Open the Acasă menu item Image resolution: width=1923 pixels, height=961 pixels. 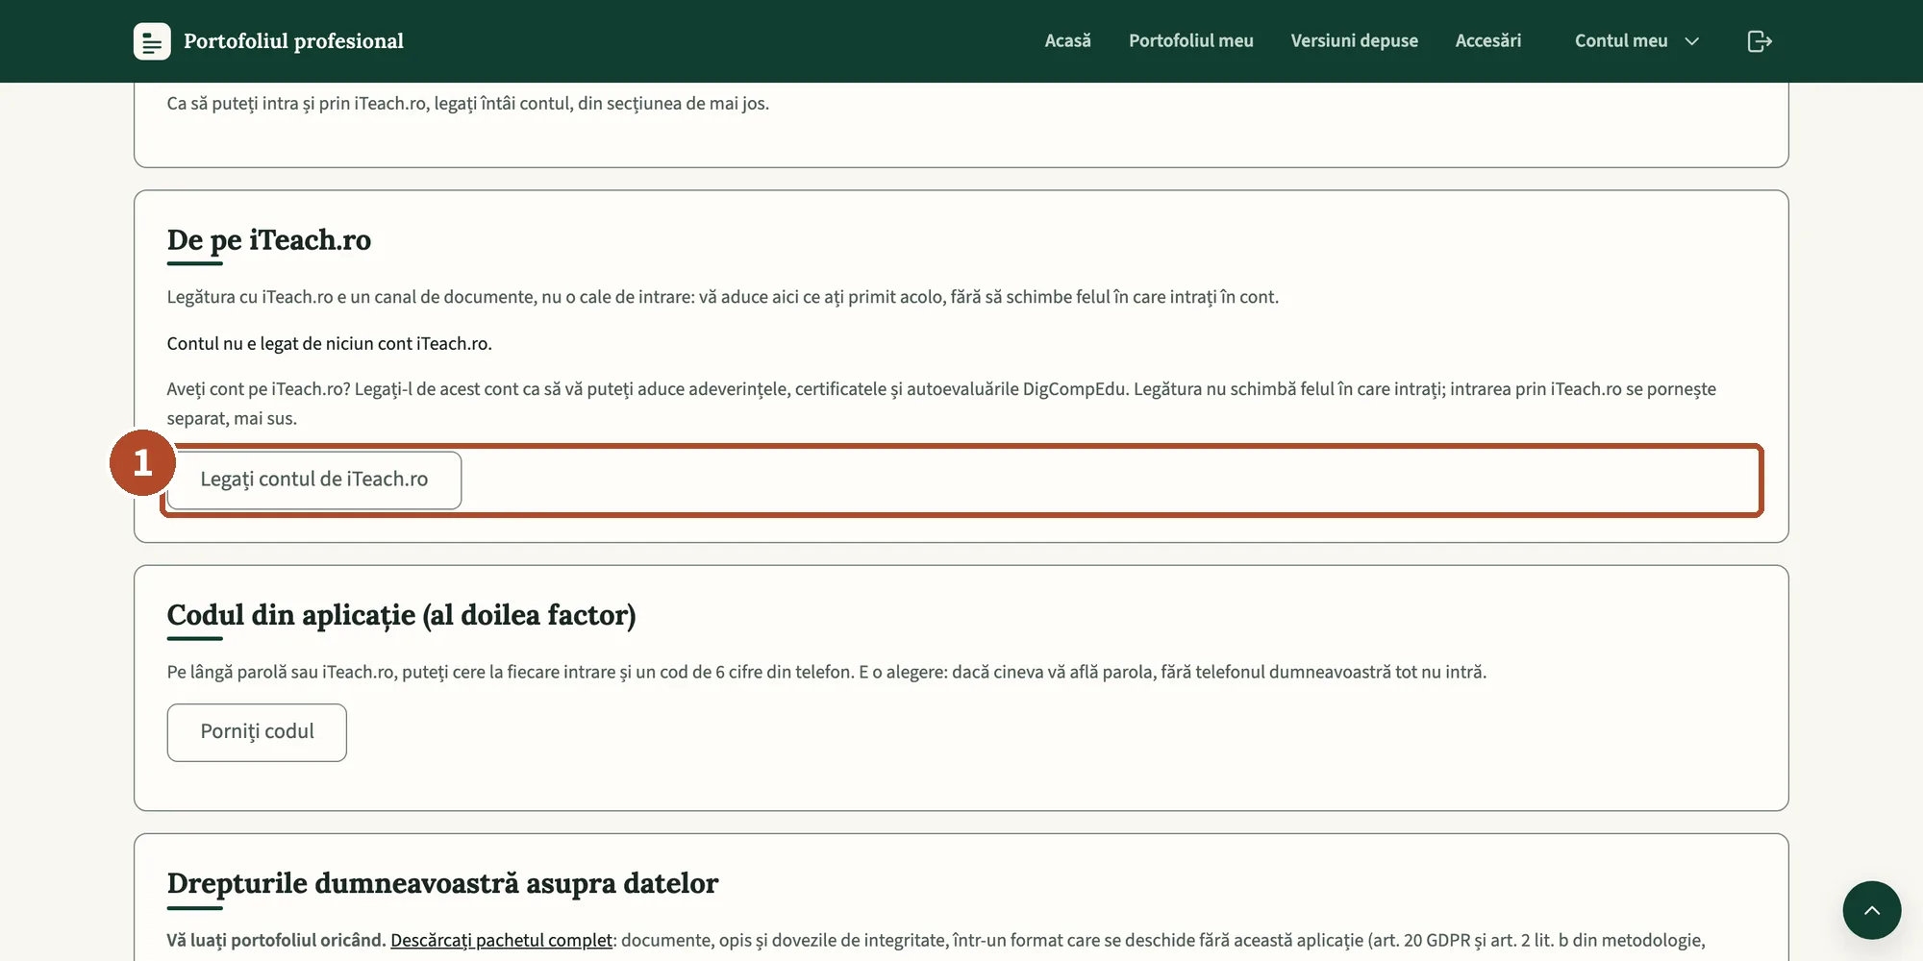(x=1068, y=40)
